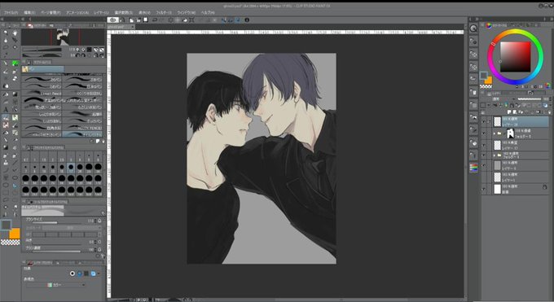Click the hue ring of the color wheel
Image resolution: width=554 pixels, height=302 pixels.
pos(516,32)
